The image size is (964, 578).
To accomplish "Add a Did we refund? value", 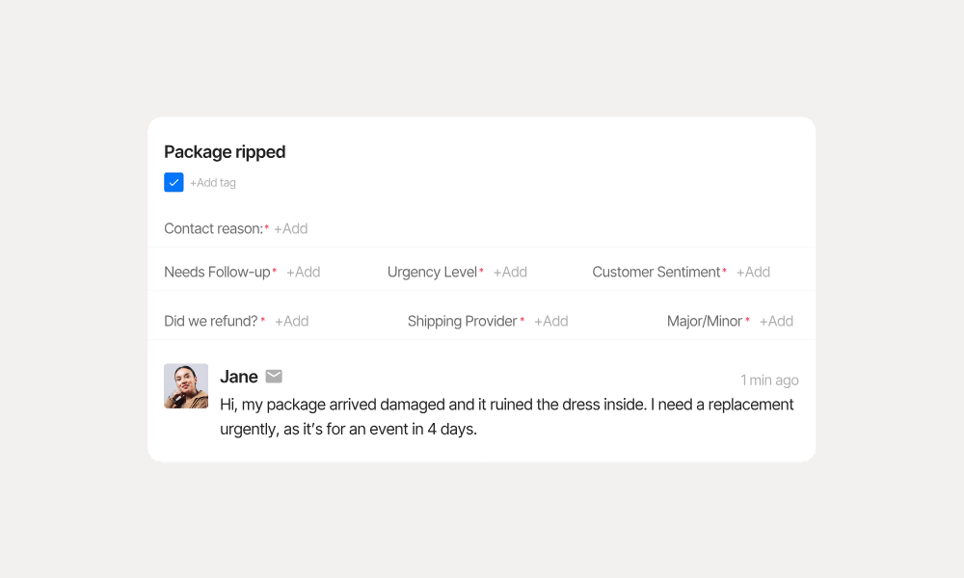I will click(292, 322).
